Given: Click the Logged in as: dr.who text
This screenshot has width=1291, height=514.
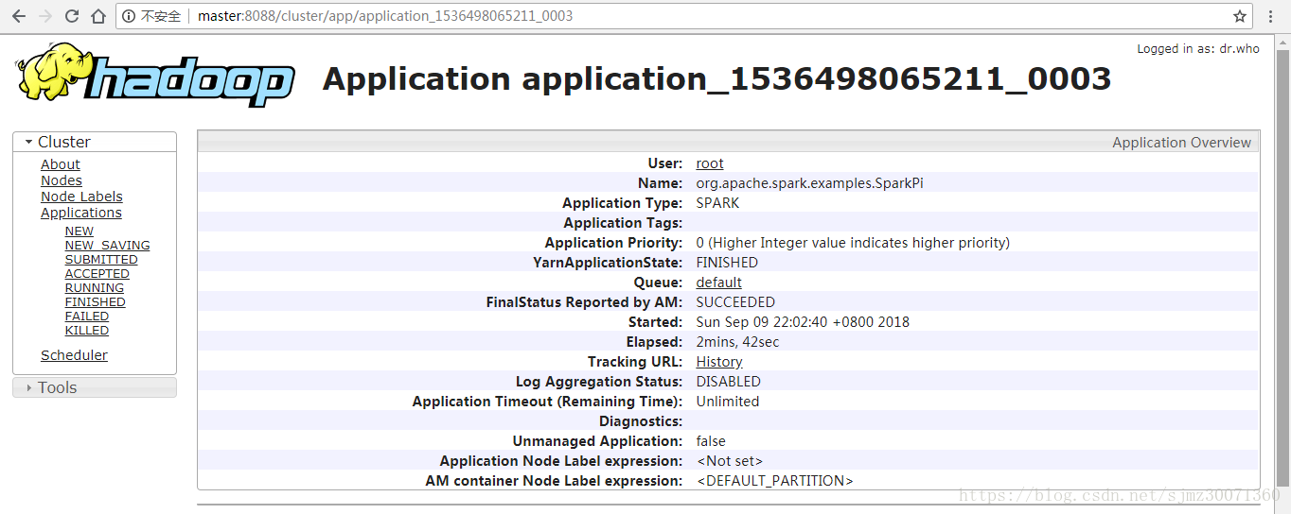Looking at the screenshot, I should (1198, 49).
